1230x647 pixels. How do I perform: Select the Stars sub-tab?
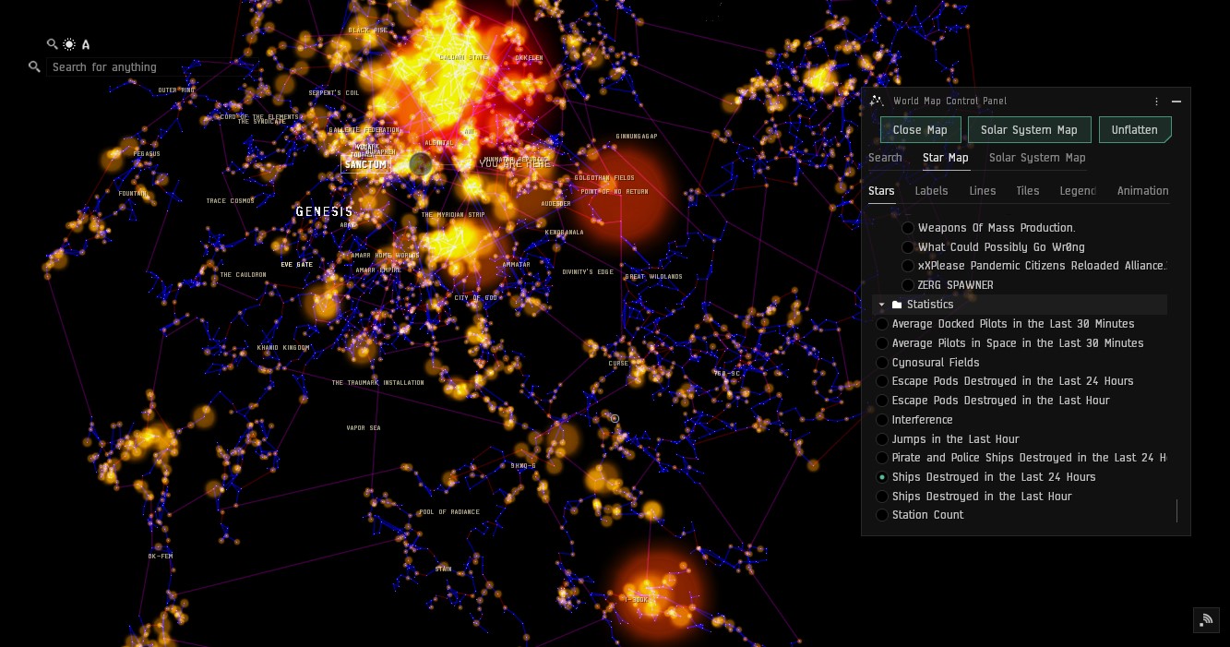(x=881, y=191)
